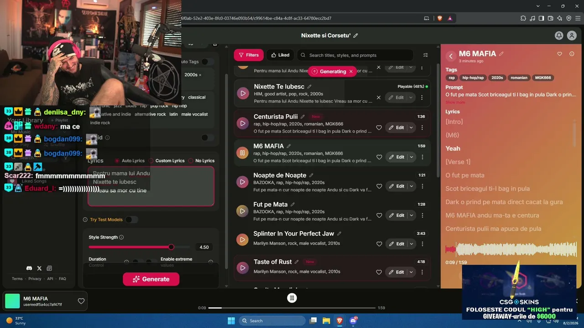Show only Liked songs
This screenshot has width=584, height=328.
pos(280,55)
